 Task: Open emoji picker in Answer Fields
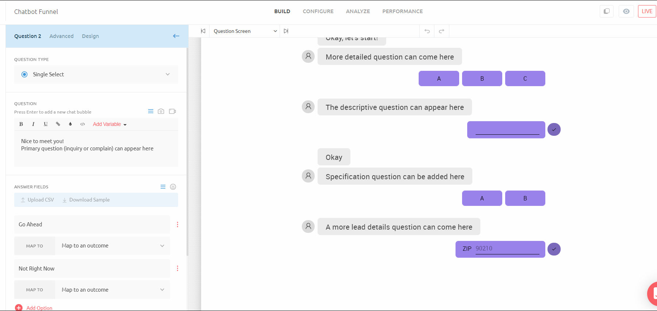(x=173, y=187)
